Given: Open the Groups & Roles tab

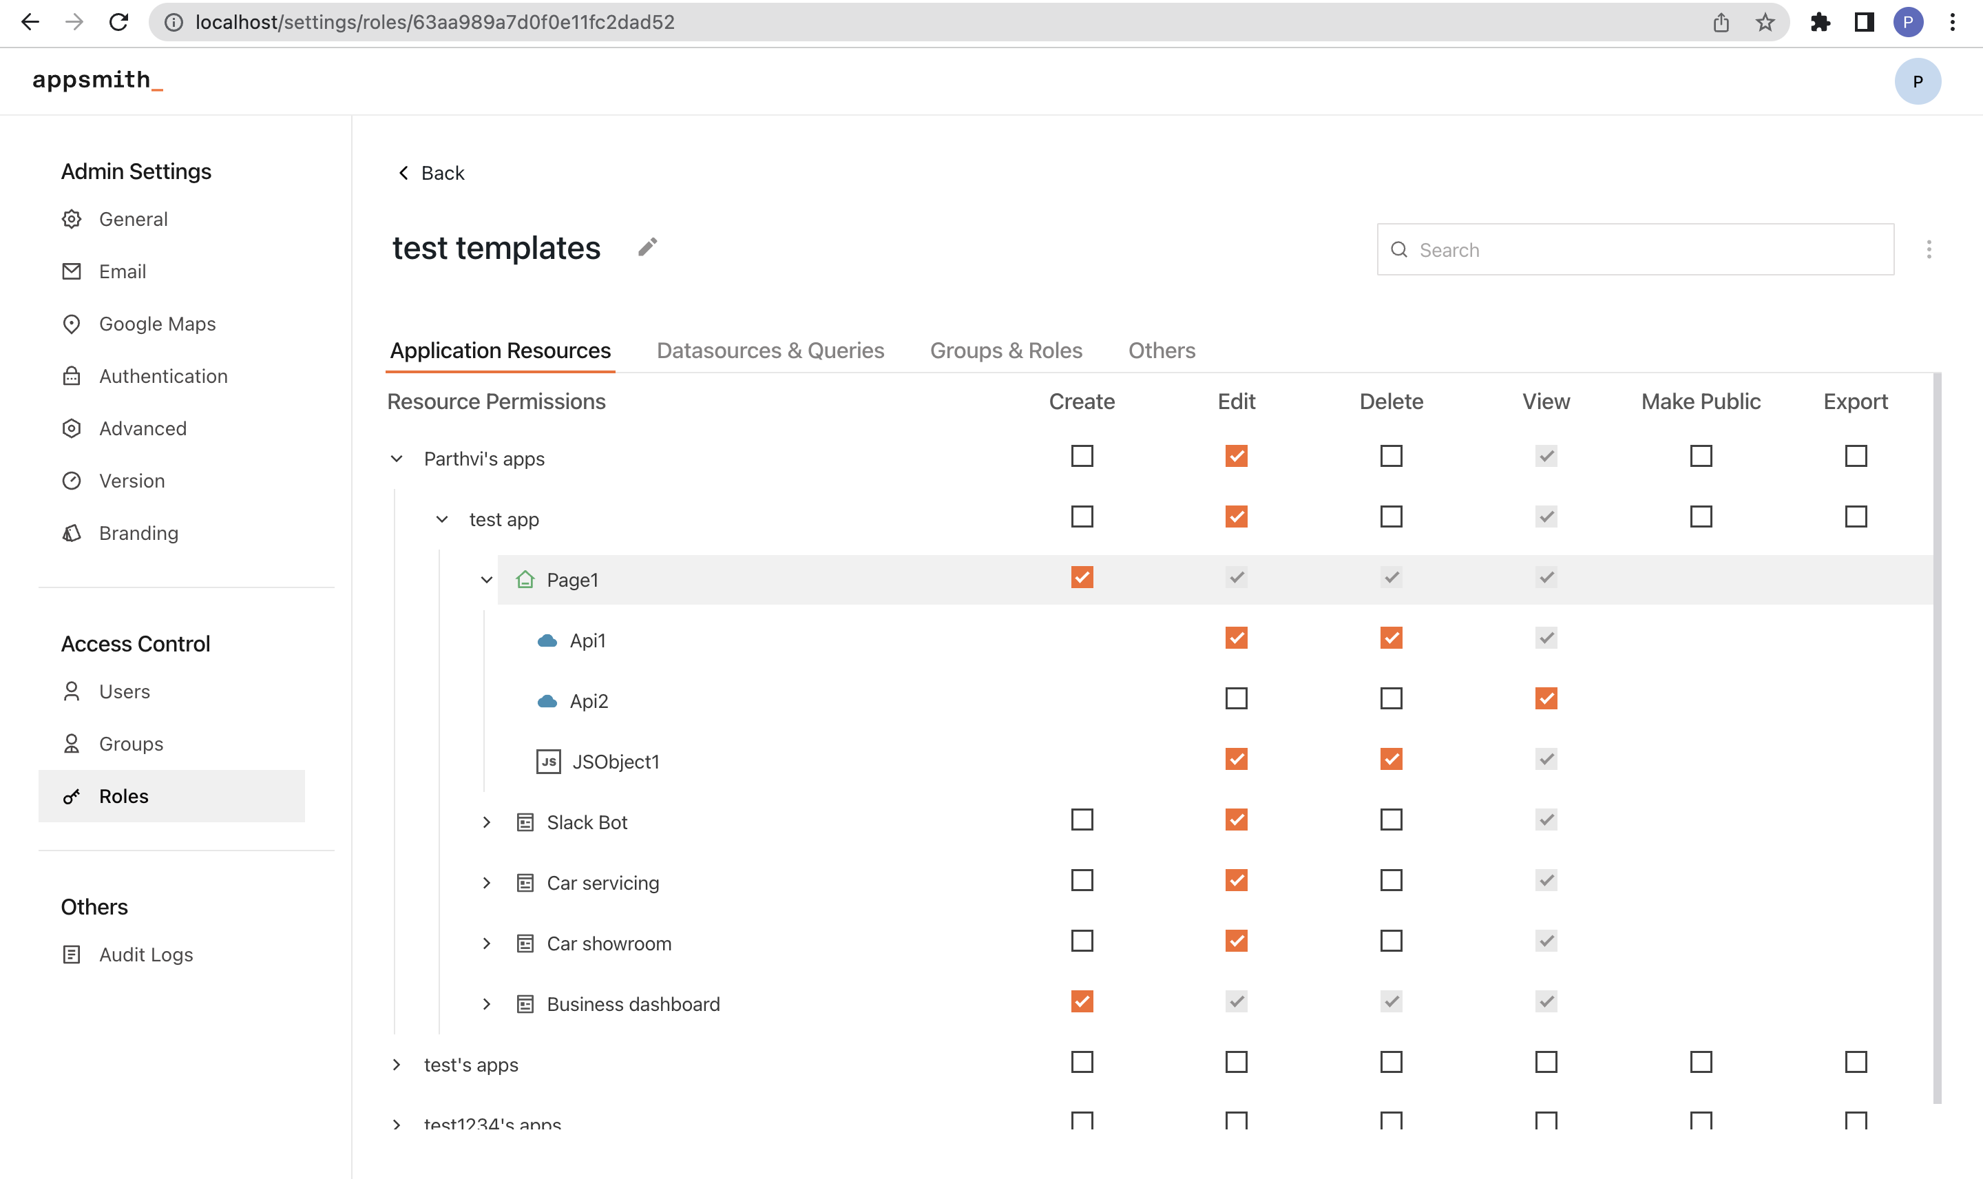Looking at the screenshot, I should pos(1005,351).
